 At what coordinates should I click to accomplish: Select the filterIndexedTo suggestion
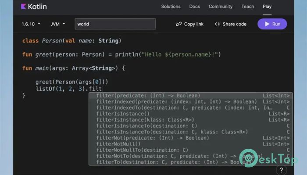191,108
